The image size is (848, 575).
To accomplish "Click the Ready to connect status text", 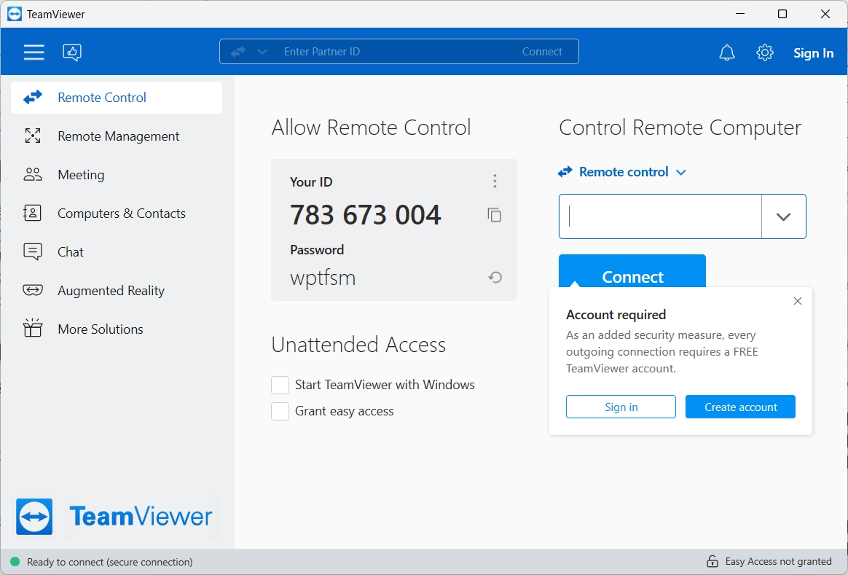I will tap(110, 562).
